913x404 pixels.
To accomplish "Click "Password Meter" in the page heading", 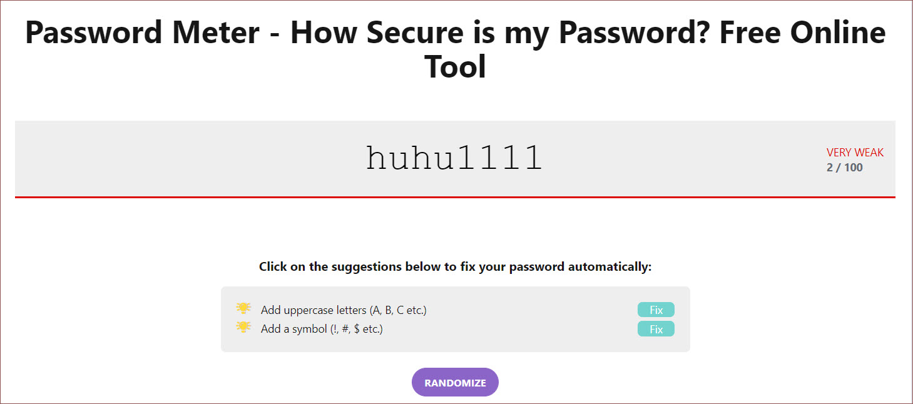I will (142, 33).
